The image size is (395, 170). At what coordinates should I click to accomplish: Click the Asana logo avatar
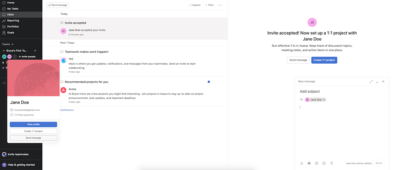click(63, 90)
